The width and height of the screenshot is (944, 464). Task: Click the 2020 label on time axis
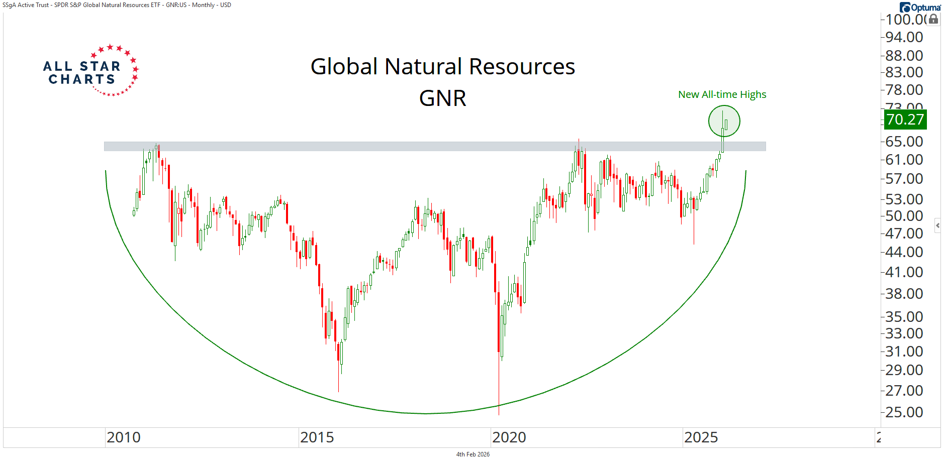(509, 437)
